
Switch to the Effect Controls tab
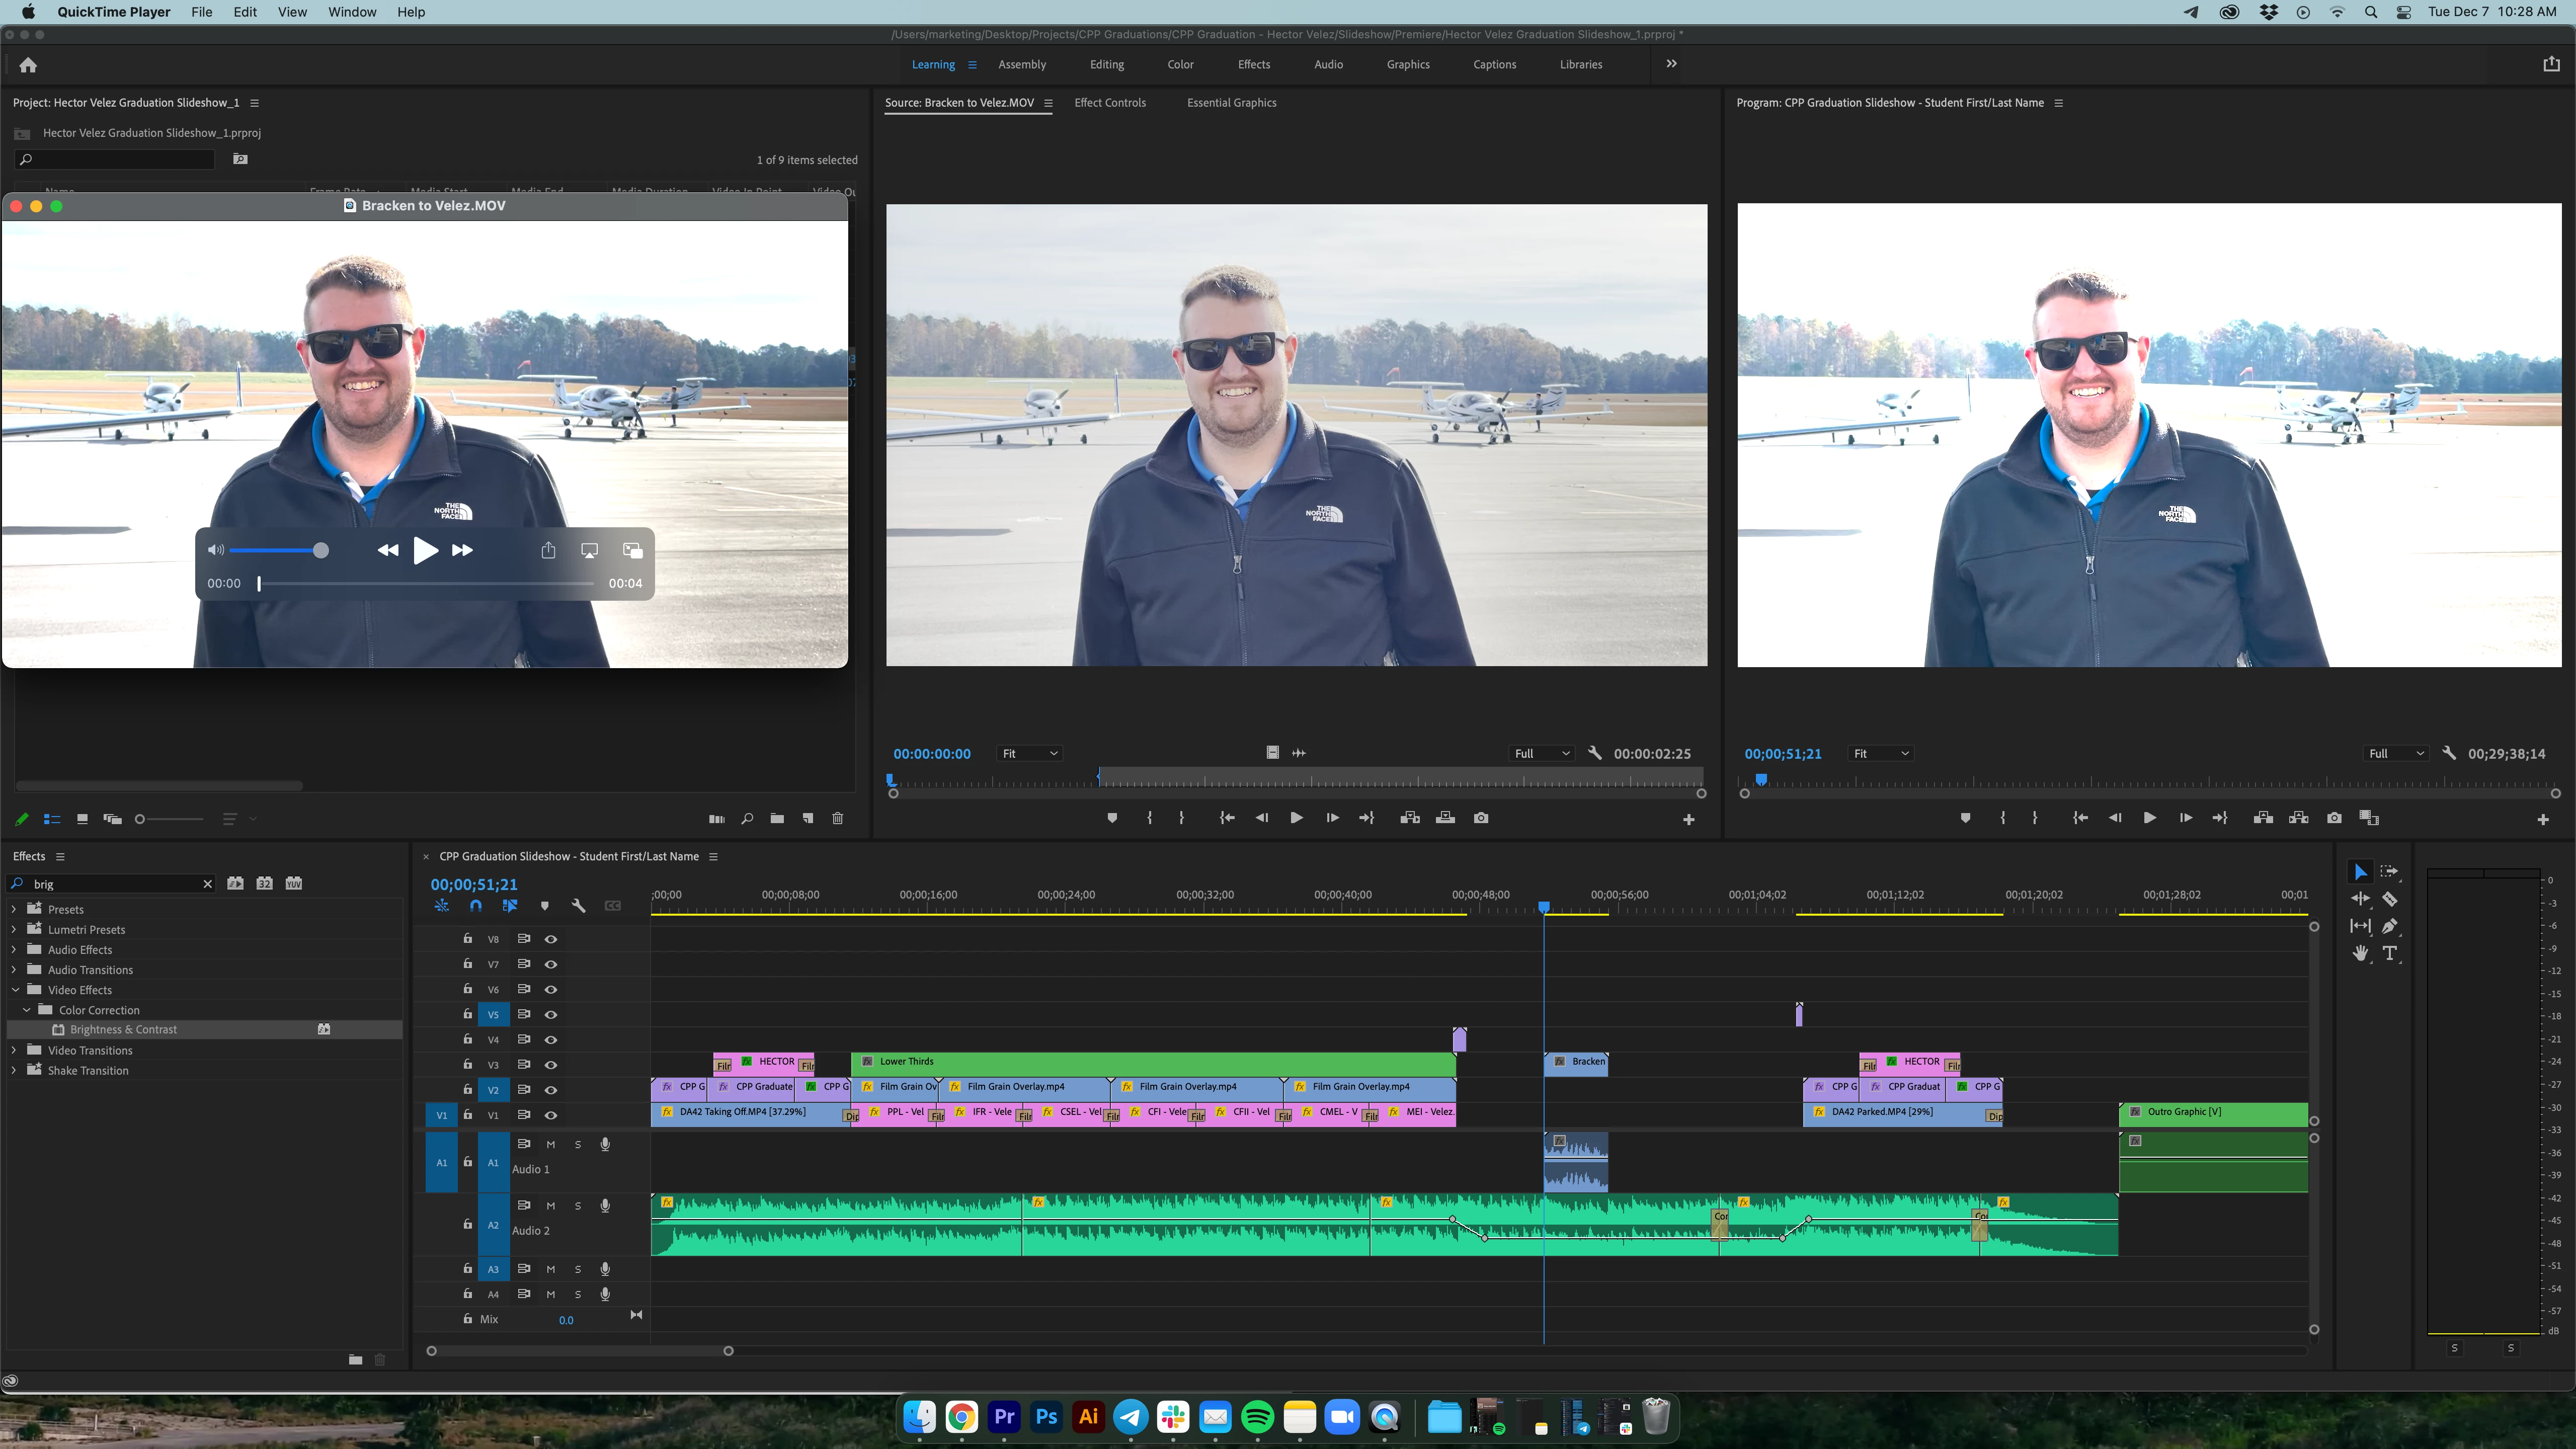tap(1109, 103)
